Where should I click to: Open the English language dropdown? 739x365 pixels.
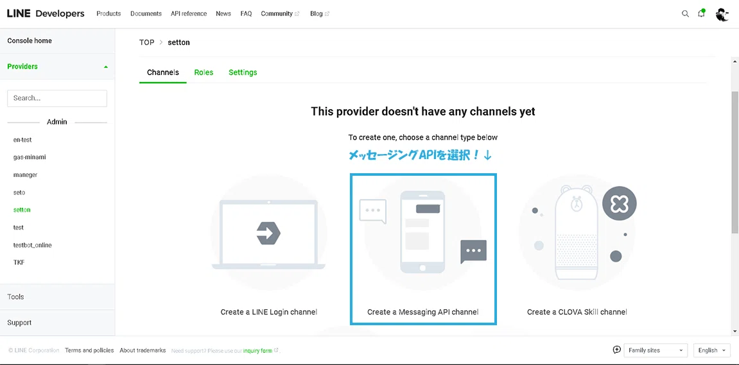point(711,350)
